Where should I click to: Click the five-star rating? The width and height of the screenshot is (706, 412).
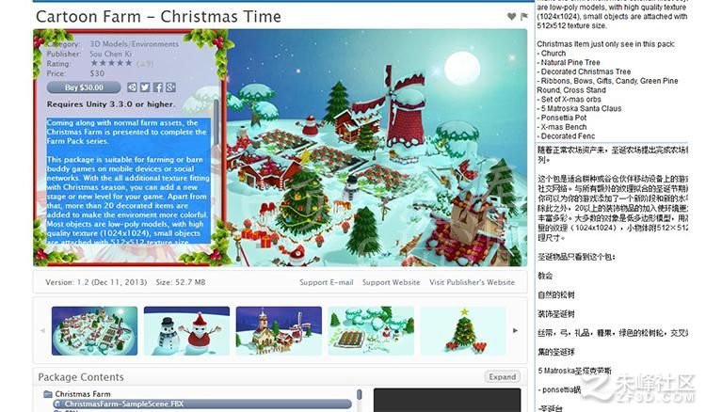(x=111, y=63)
